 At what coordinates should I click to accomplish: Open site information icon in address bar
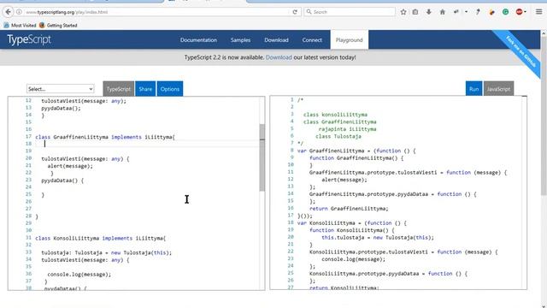pos(19,12)
